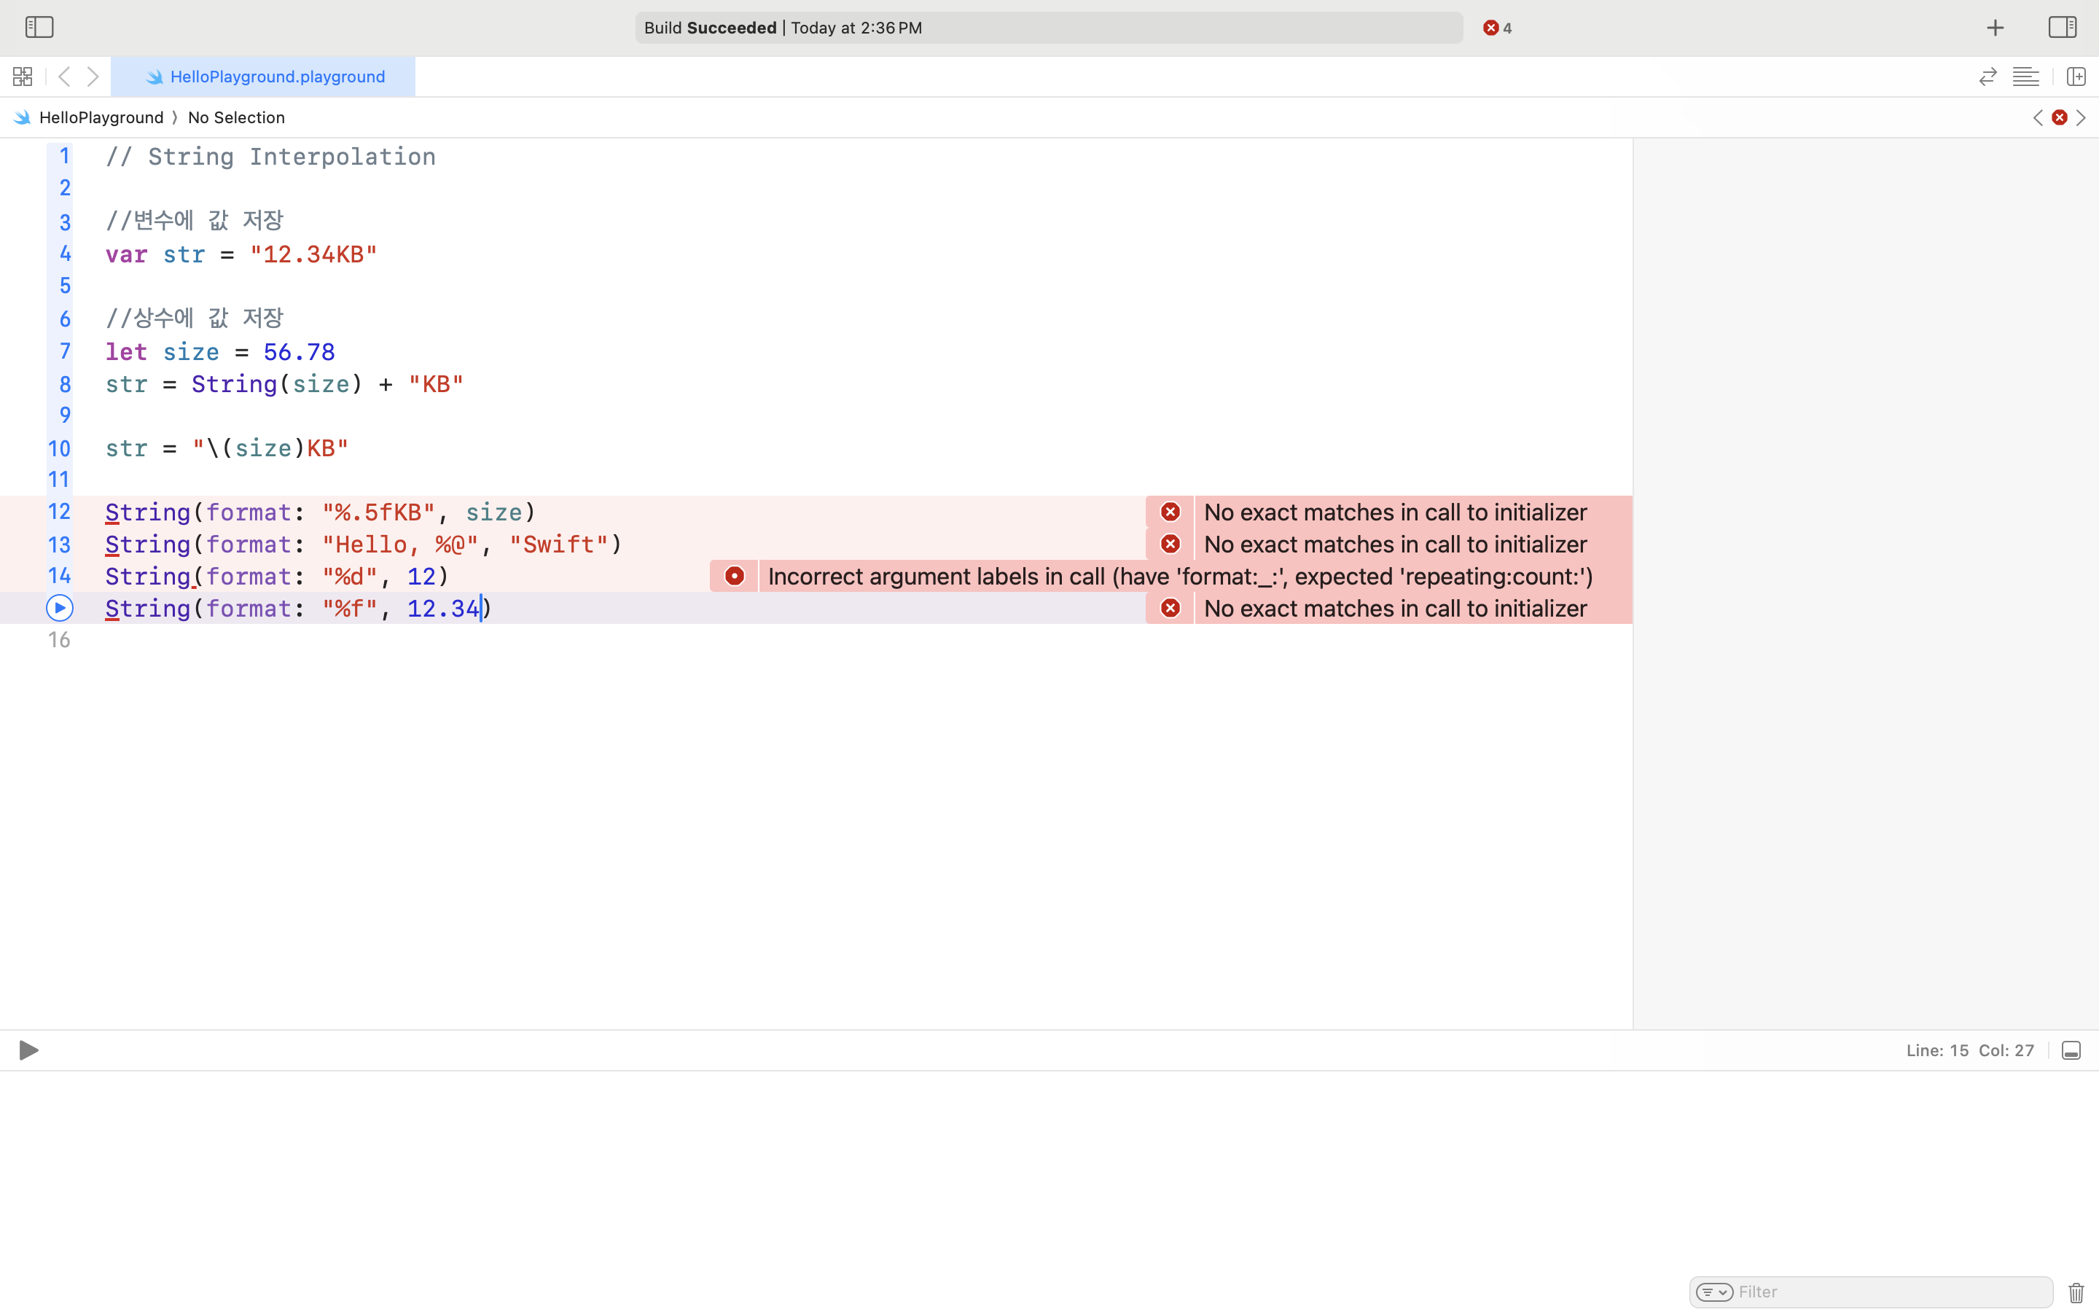The width and height of the screenshot is (2099, 1312).
Task: Click the "12.34KB" string literal
Action: coord(314,254)
